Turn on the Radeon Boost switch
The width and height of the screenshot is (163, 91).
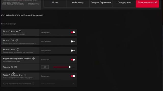click(73, 51)
